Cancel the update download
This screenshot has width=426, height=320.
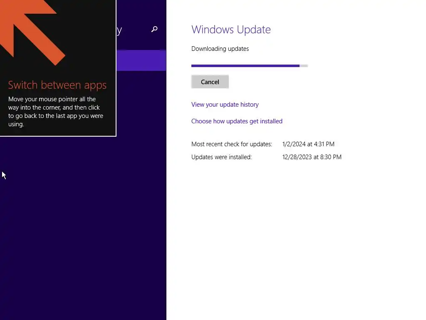[x=210, y=82]
